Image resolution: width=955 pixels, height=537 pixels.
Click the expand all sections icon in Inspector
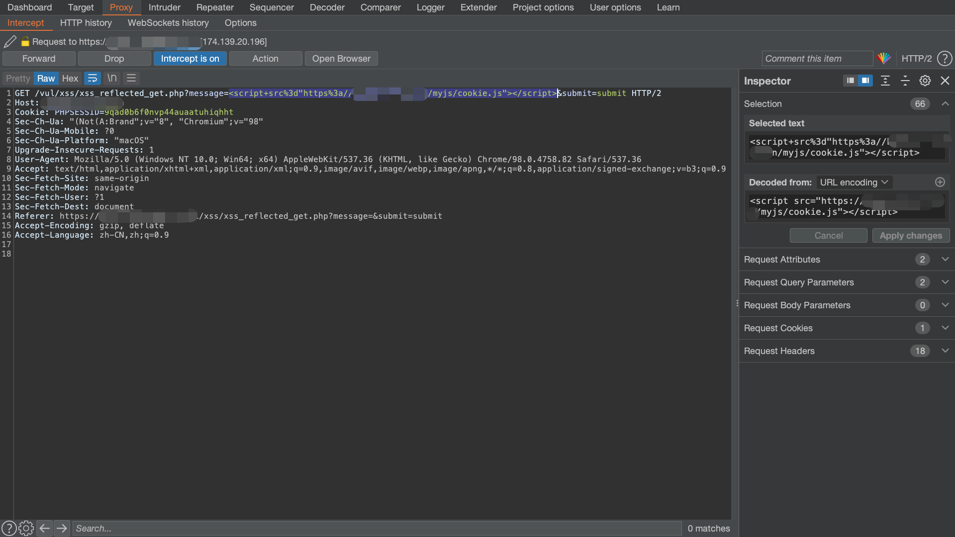(x=885, y=81)
